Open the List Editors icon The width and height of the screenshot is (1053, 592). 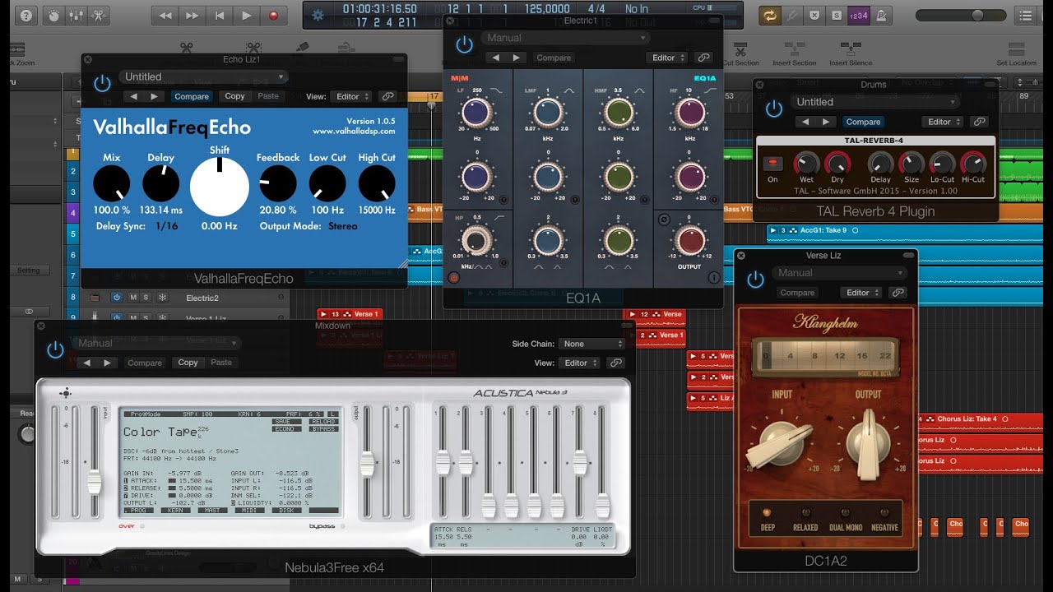pos(1025,15)
